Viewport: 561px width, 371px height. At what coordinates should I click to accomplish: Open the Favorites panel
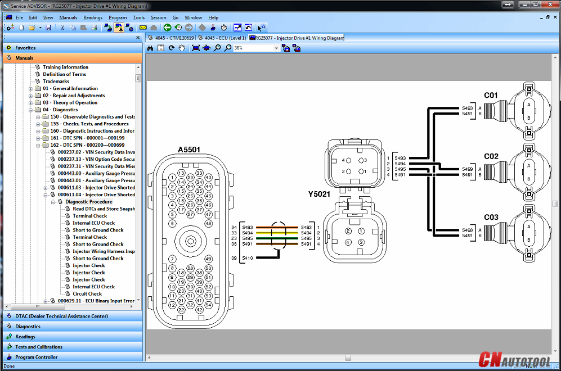click(73, 48)
